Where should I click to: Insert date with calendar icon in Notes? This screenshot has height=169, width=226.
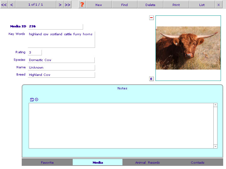click(x=32, y=99)
